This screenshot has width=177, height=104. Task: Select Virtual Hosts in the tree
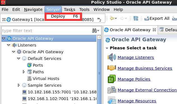pos(46,79)
